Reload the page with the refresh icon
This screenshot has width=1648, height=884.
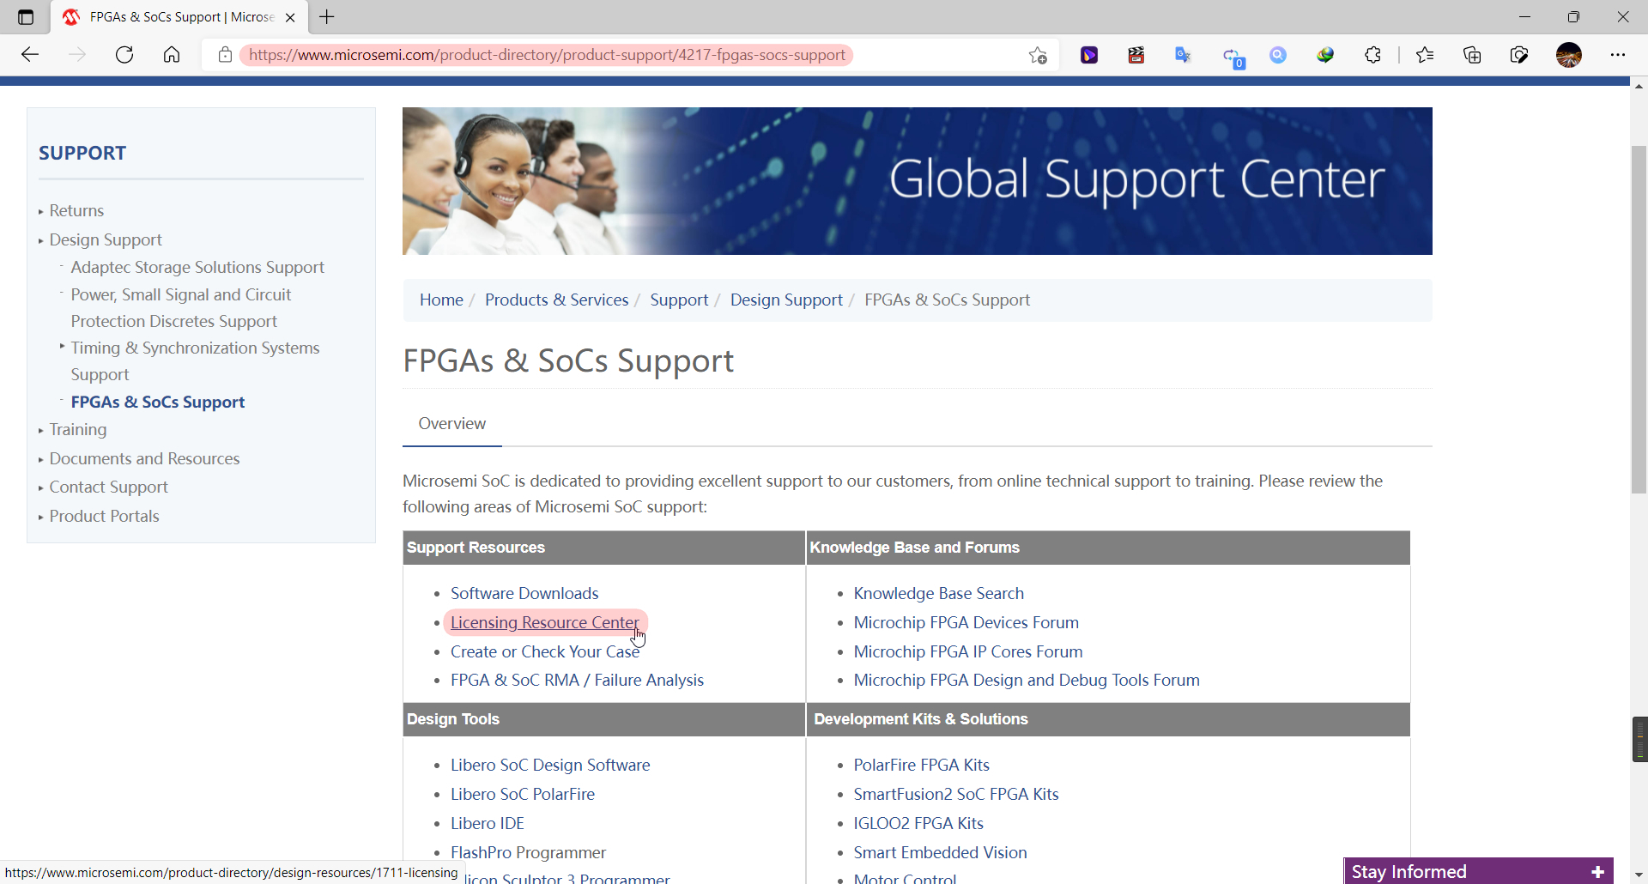pyautogui.click(x=124, y=55)
